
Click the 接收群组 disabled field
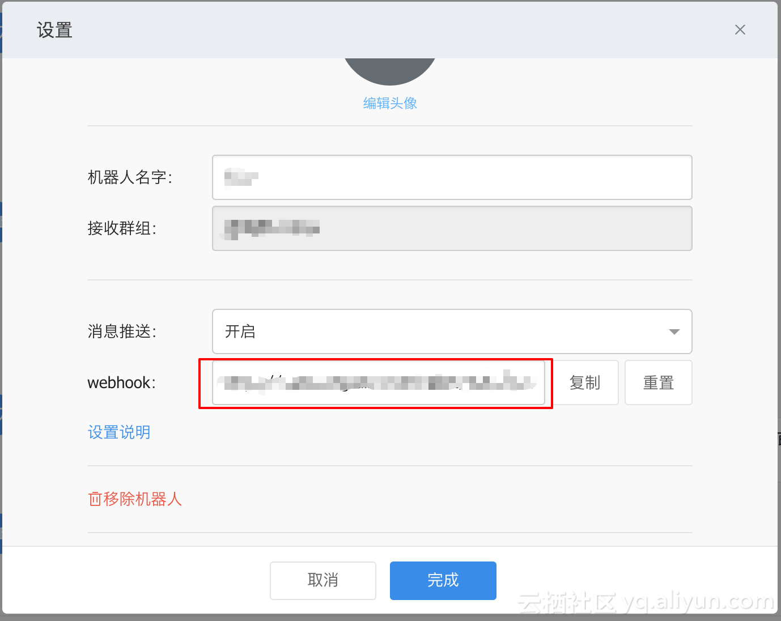coord(452,228)
